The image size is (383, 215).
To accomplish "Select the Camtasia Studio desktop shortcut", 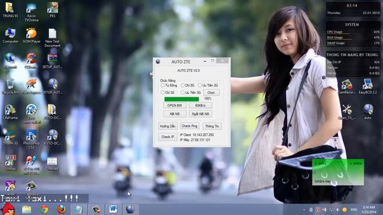I will tap(31, 187).
